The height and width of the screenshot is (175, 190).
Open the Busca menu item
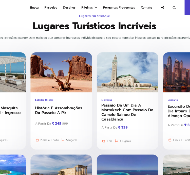tap(34, 8)
